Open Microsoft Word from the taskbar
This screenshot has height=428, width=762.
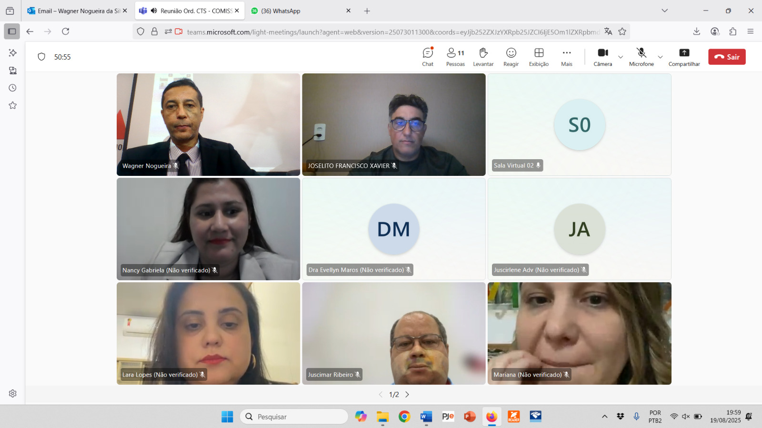[x=426, y=417]
